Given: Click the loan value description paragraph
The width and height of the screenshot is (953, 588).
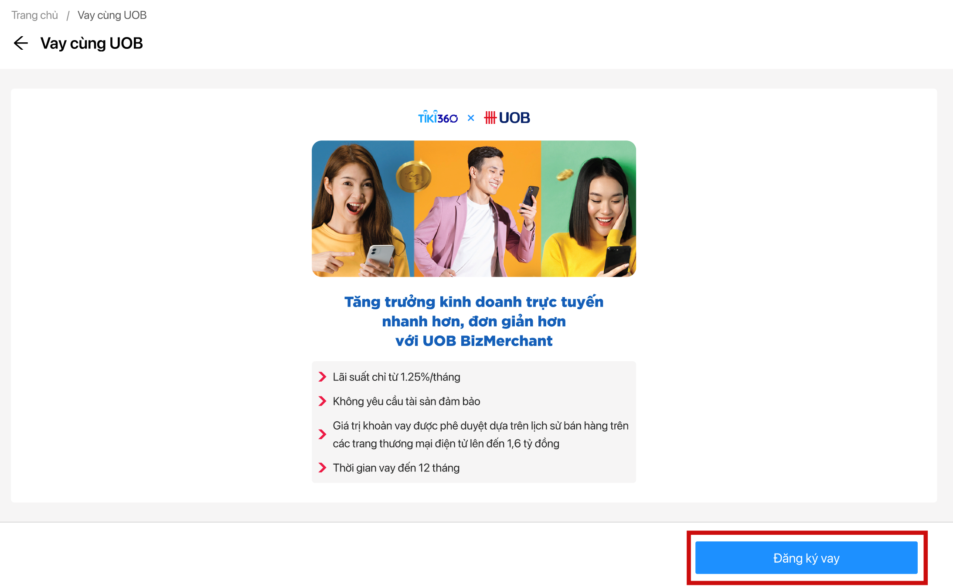Looking at the screenshot, I should 480,434.
